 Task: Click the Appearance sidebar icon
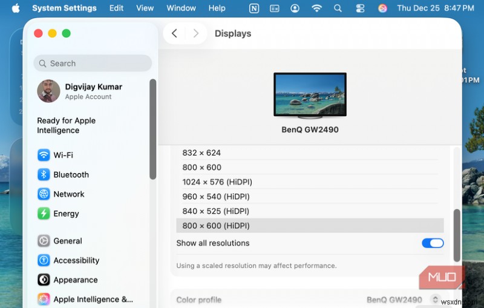point(44,280)
